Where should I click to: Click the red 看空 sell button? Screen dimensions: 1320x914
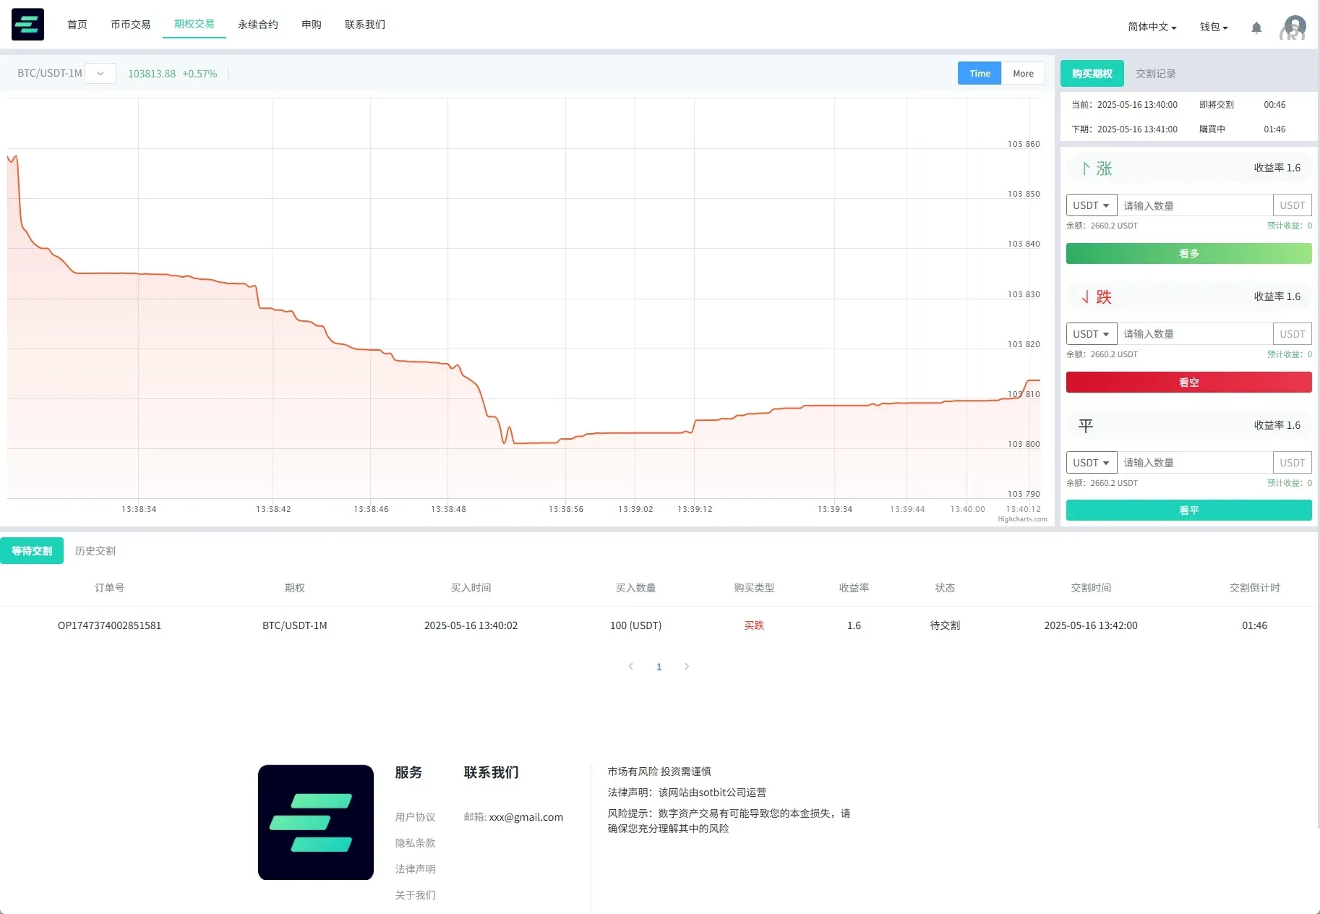click(x=1188, y=382)
